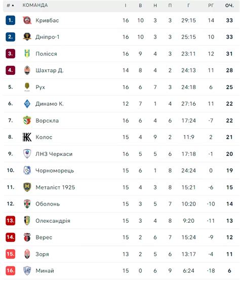The image size is (240, 281).
Task: Open the Рух team name link
Action: (41, 87)
